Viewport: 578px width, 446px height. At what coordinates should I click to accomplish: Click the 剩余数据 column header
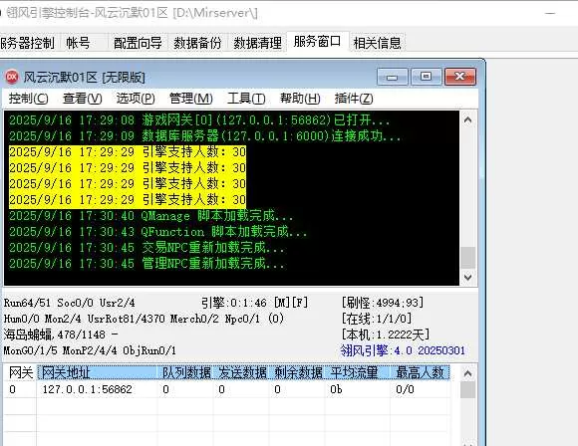(x=298, y=372)
